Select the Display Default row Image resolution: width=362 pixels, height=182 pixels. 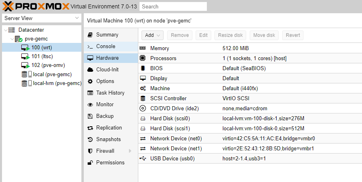250,78
